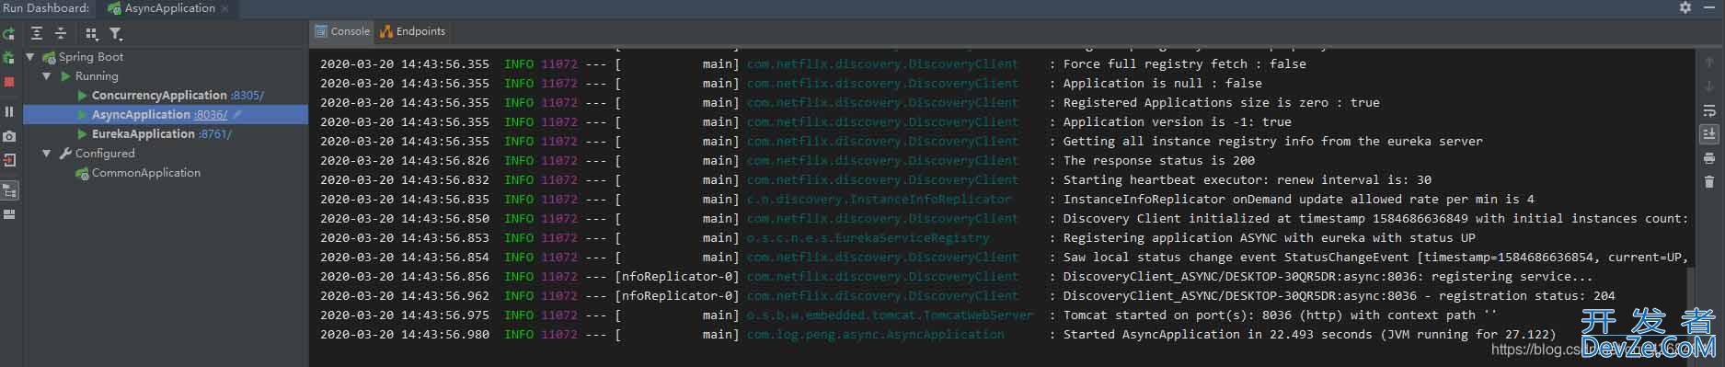
Task: Open the o.s.c.n.e.s.EurekaServiceRegistry class link
Action: (868, 238)
